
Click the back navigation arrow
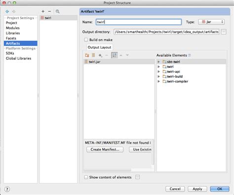pos(7,11)
